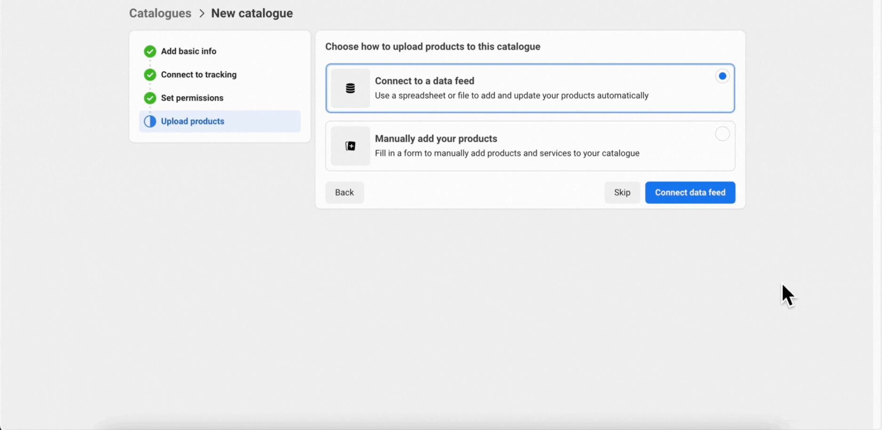Click the green check beside Set permissions
Image resolution: width=882 pixels, height=430 pixels.
[x=150, y=98]
